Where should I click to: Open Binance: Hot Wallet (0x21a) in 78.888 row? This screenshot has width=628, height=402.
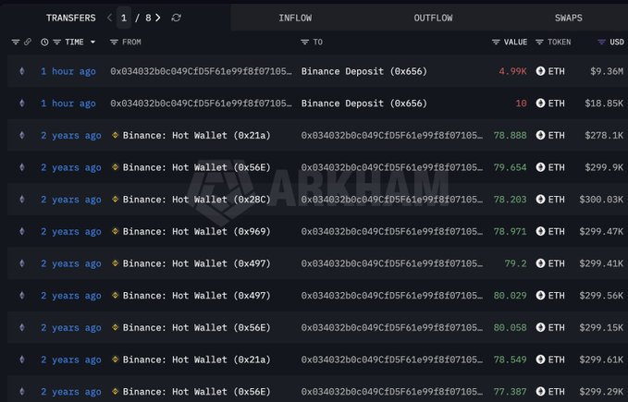(x=196, y=135)
